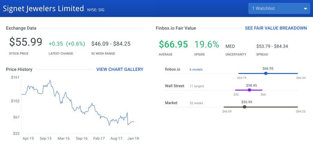Click the Jan-18 axis label on chart
313x147 pixels.
click(133, 138)
